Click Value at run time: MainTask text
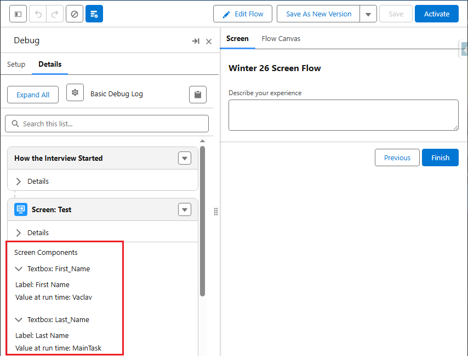This screenshot has width=468, height=356. (59, 348)
